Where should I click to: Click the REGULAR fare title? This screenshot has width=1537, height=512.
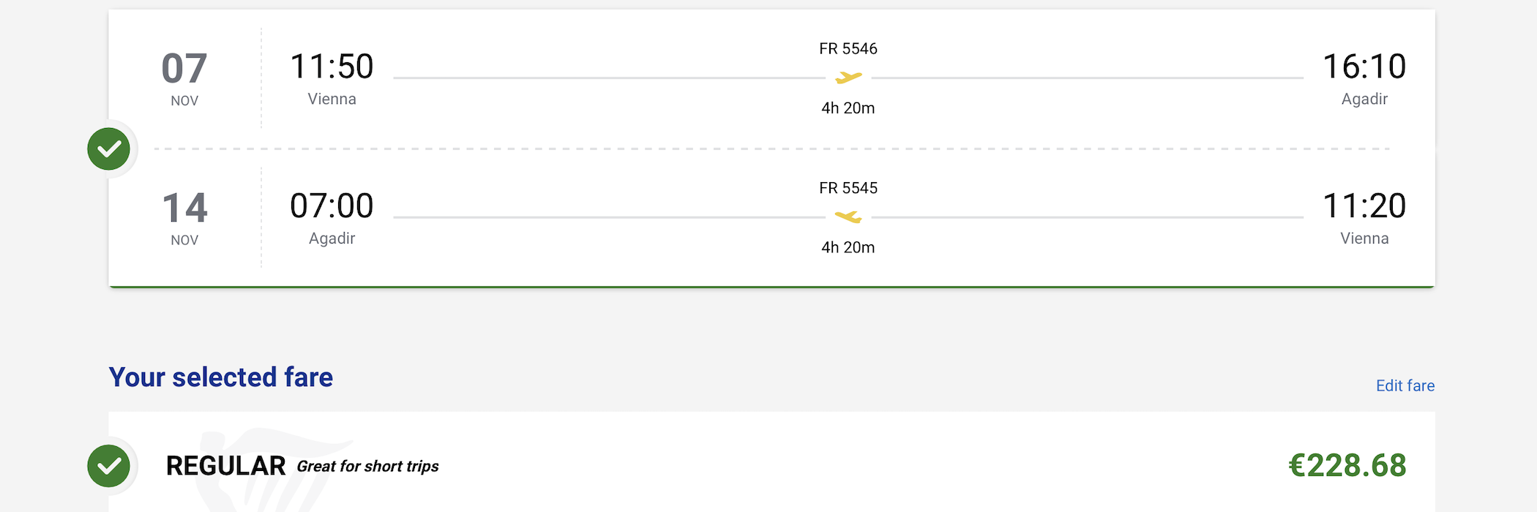[x=225, y=466]
